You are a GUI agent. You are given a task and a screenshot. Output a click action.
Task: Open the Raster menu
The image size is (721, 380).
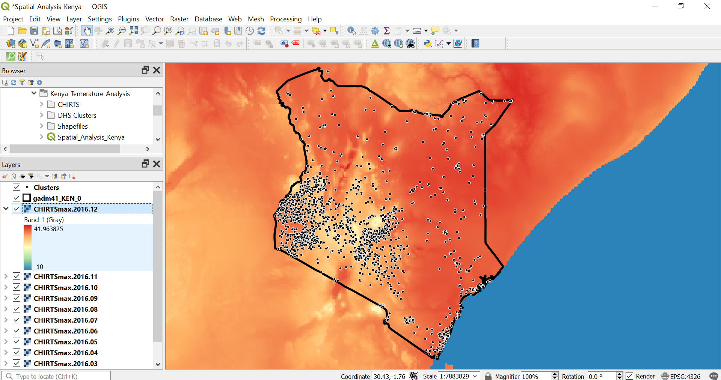179,19
